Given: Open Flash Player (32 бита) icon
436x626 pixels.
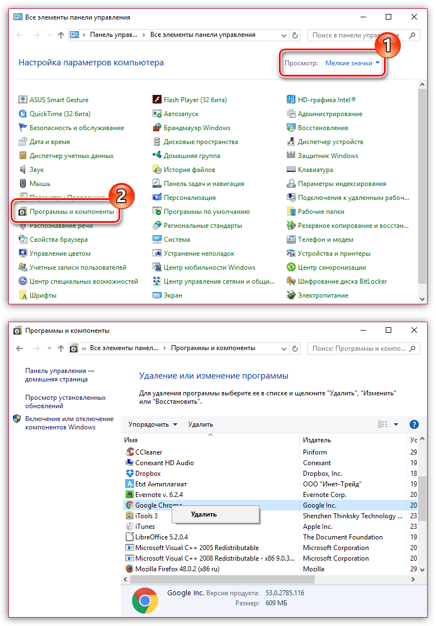Looking at the screenshot, I should [157, 100].
